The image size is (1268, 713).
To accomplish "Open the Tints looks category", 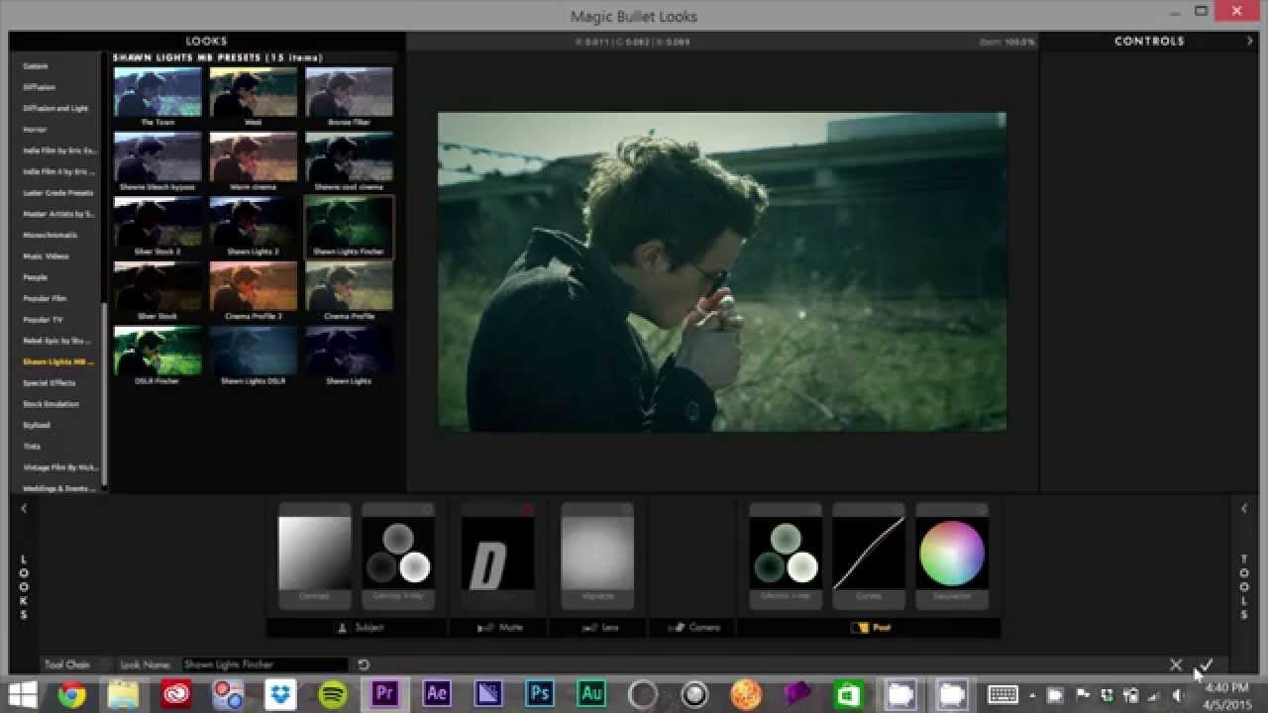I will 32,447.
